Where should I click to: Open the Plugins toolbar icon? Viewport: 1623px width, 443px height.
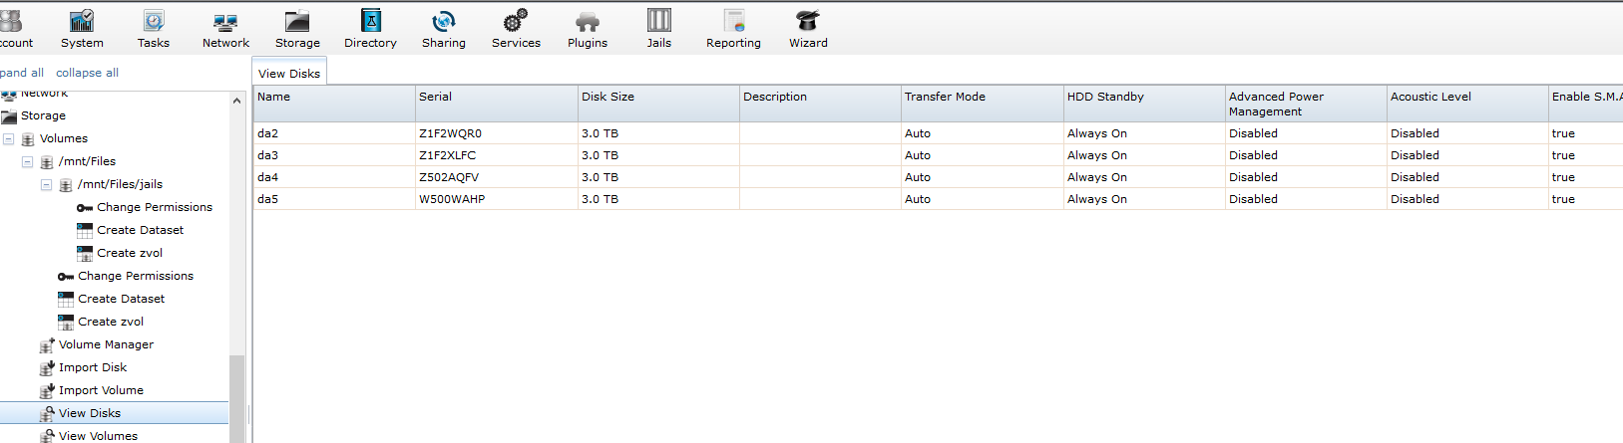588,21
